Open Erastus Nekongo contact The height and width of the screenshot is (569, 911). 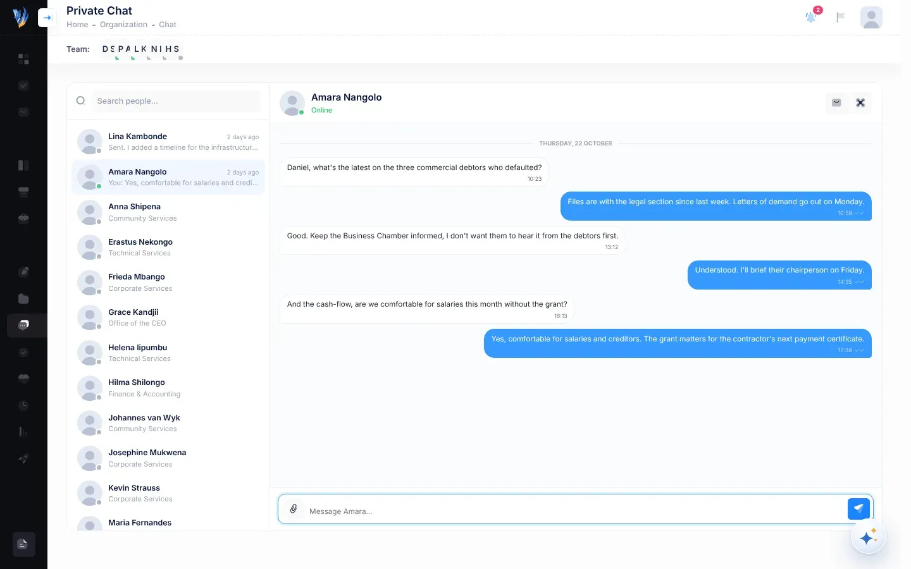coord(168,247)
